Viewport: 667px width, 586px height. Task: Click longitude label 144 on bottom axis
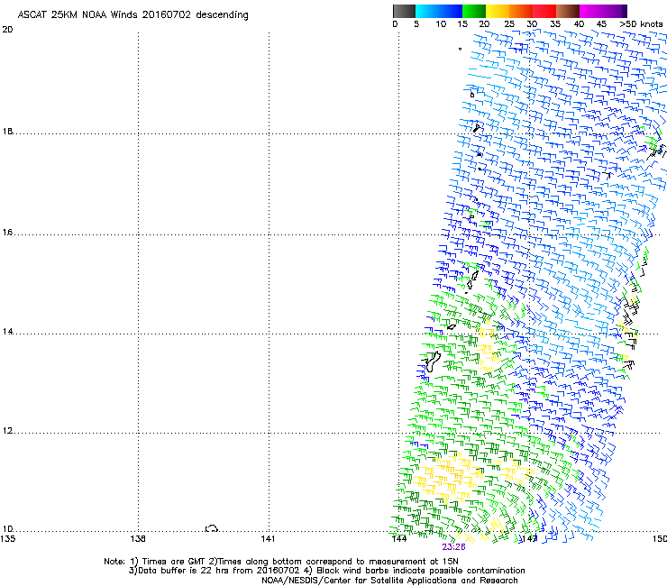(398, 539)
